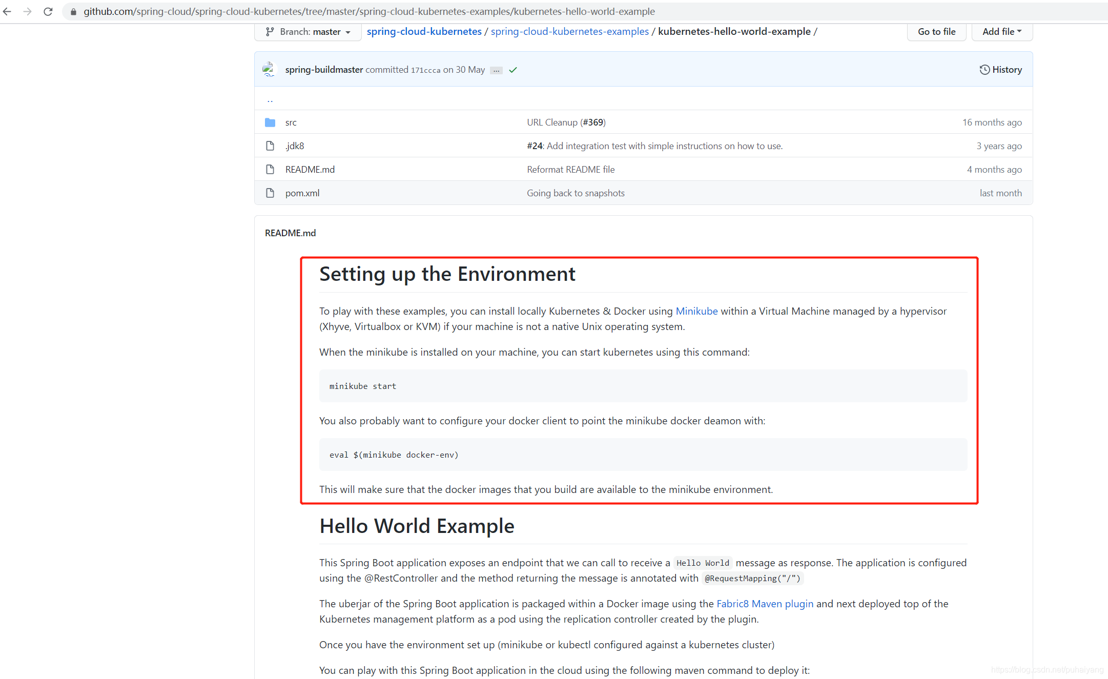Image resolution: width=1108 pixels, height=679 pixels.
Task: Open issue #24 link
Action: coord(535,146)
